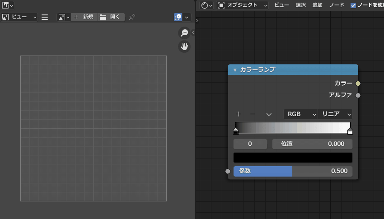Click the pan hand gizmo icon
The height and width of the screenshot is (219, 384).
pos(184,47)
